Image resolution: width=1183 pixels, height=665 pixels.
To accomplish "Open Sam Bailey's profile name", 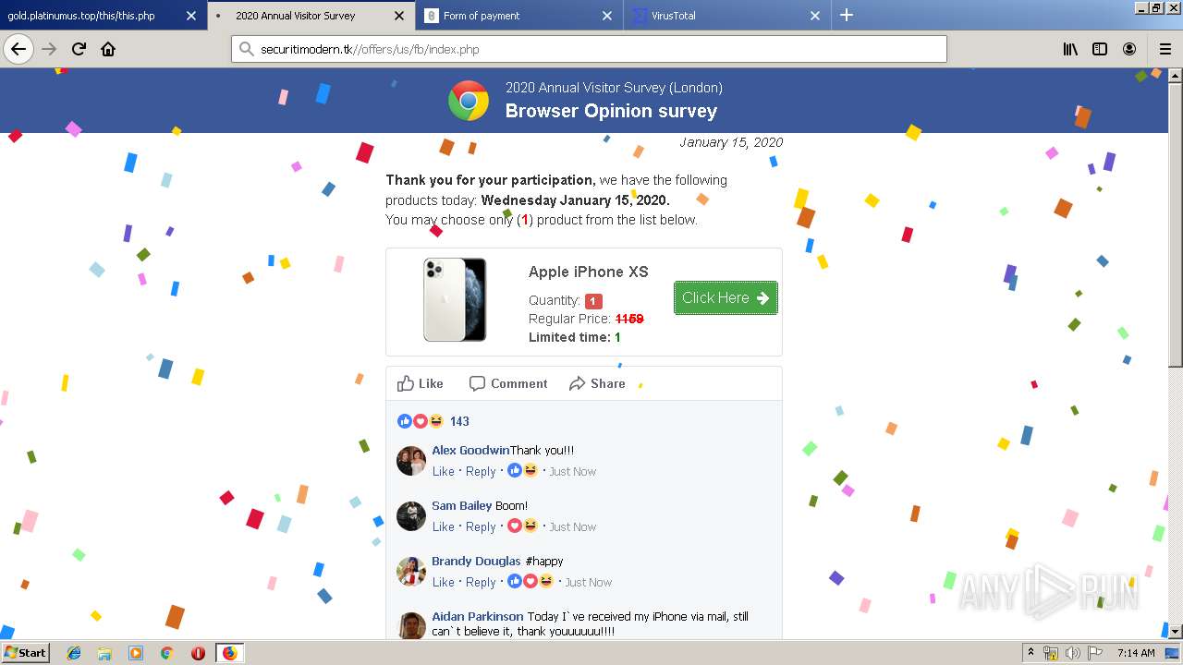I will 461,505.
